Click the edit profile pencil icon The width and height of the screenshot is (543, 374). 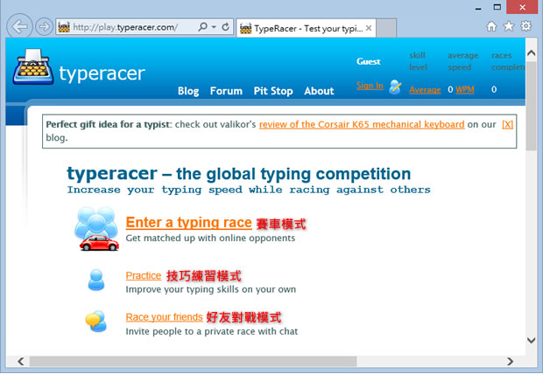(x=395, y=87)
